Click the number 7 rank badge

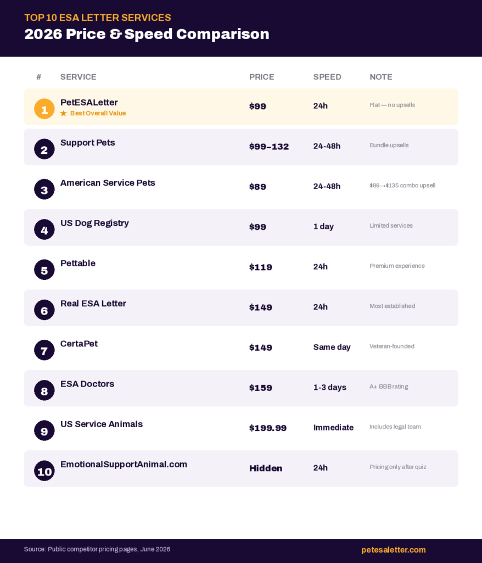click(44, 350)
